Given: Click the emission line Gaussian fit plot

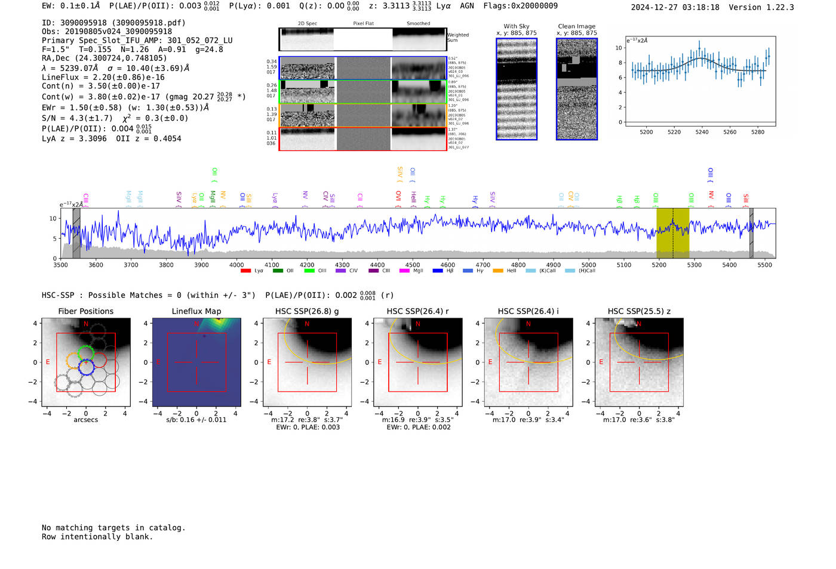Looking at the screenshot, I should (701, 82).
